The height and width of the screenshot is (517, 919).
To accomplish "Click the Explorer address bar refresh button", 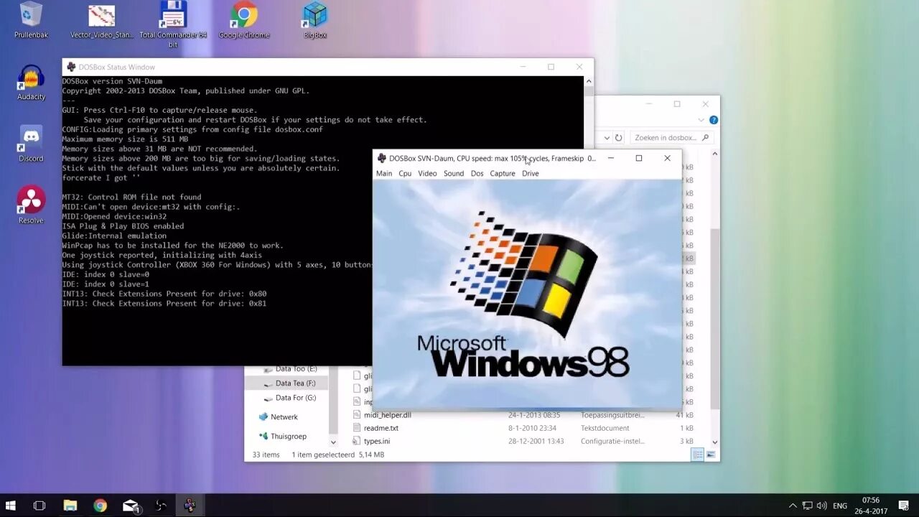I will click(x=617, y=137).
